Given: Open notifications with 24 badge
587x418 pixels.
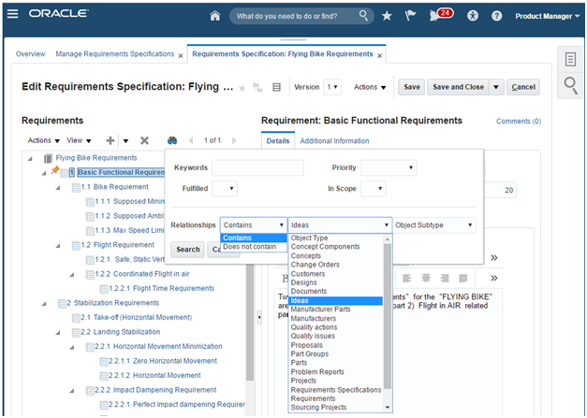Looking at the screenshot, I should click(x=438, y=16).
